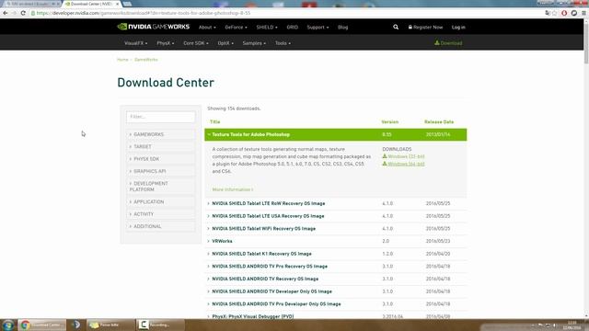The image size is (589, 331).
Task: Open VisualFX dropdown menu
Action: tap(135, 43)
